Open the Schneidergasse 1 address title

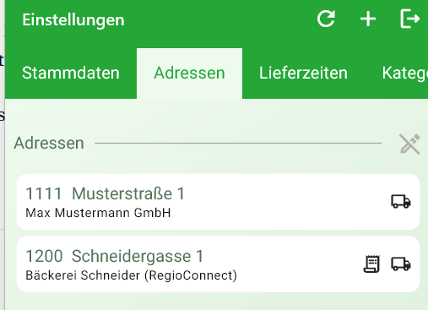point(138,256)
